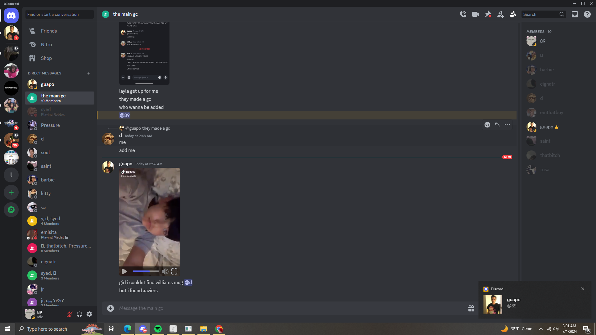Viewport: 596px width, 335px height.
Task: Open the soul direct message
Action: pos(60,153)
